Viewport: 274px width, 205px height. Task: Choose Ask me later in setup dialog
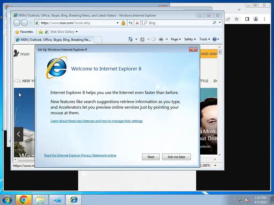point(176,157)
